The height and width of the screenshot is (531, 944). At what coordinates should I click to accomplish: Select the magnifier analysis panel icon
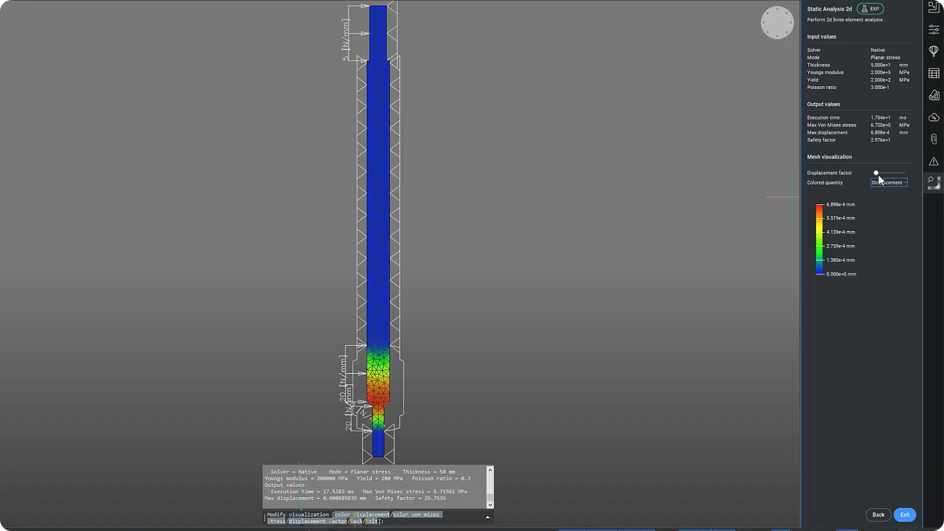(x=934, y=183)
